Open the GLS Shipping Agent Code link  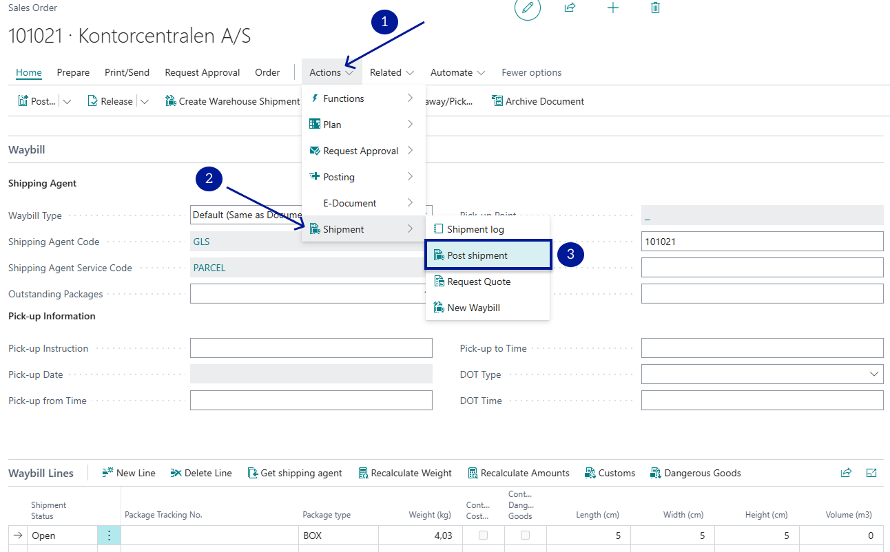tap(201, 242)
